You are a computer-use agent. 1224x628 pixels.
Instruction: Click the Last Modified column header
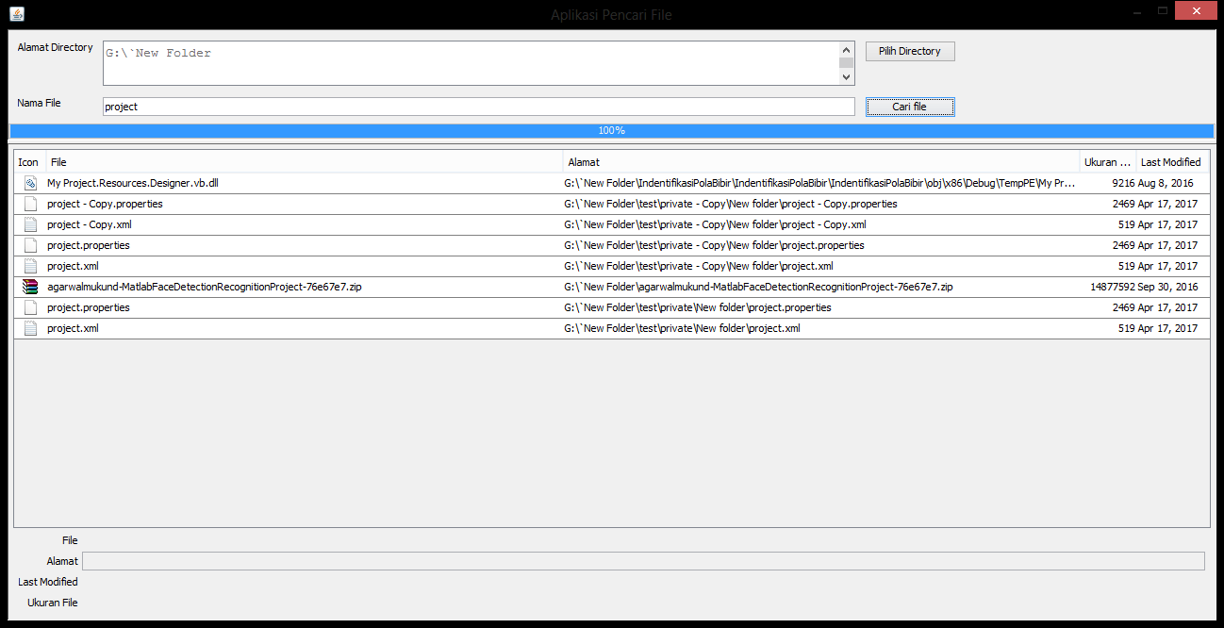(x=1171, y=162)
